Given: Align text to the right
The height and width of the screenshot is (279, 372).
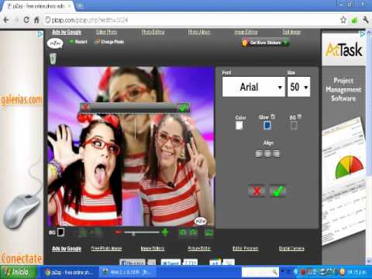Looking at the screenshot, I should coord(276,153).
